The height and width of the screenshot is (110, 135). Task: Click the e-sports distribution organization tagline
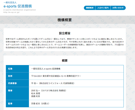point(20,10)
